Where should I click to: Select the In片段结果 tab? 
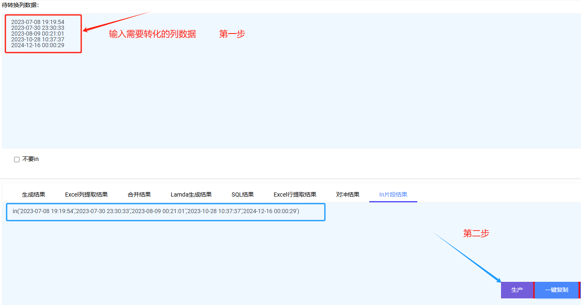click(393, 195)
